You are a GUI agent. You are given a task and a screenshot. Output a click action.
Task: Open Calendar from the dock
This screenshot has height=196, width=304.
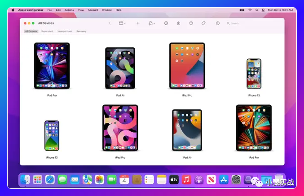124,179
